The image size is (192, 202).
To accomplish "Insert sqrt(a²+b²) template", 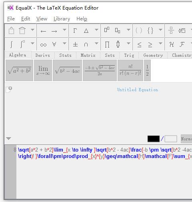I will click(19, 70).
